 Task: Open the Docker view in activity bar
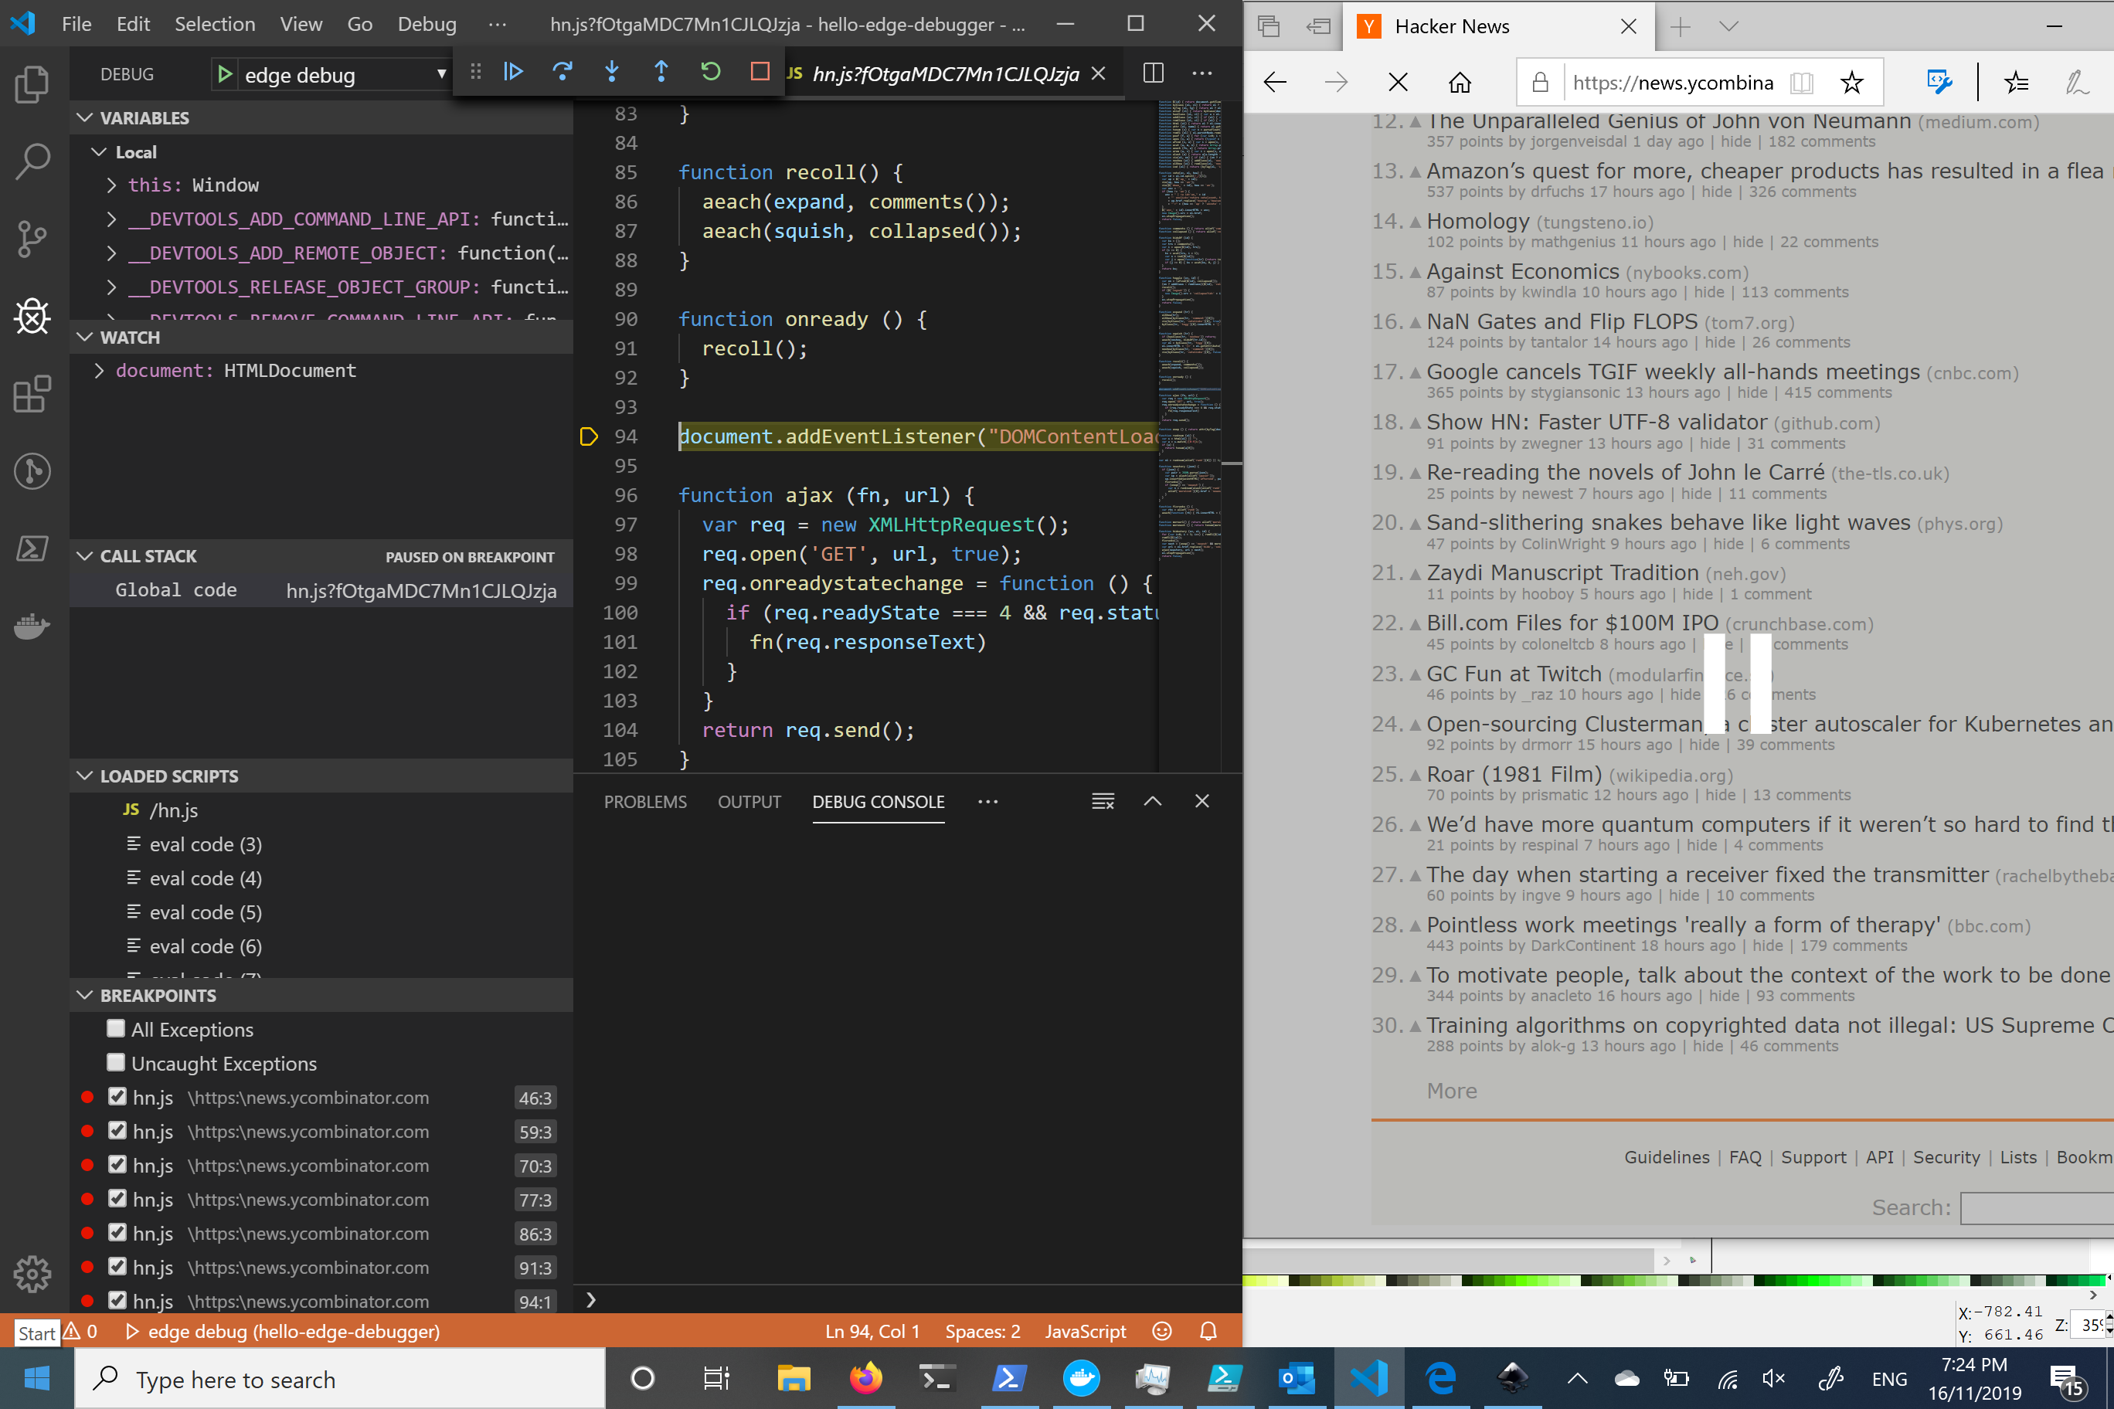coord(32,626)
